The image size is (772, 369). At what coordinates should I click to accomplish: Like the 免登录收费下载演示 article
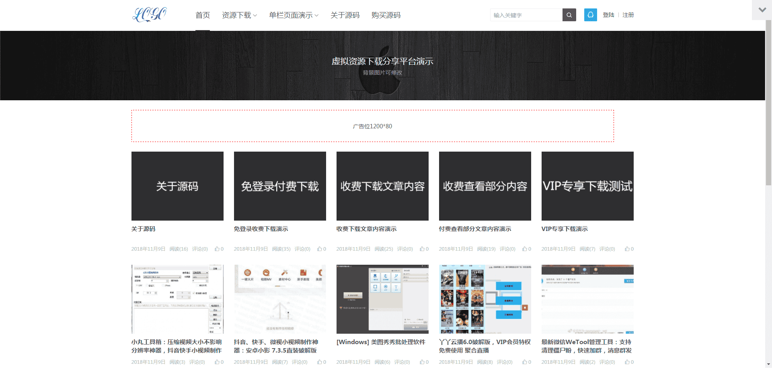click(x=320, y=249)
